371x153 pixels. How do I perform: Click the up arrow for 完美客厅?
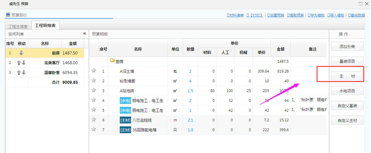[19, 63]
